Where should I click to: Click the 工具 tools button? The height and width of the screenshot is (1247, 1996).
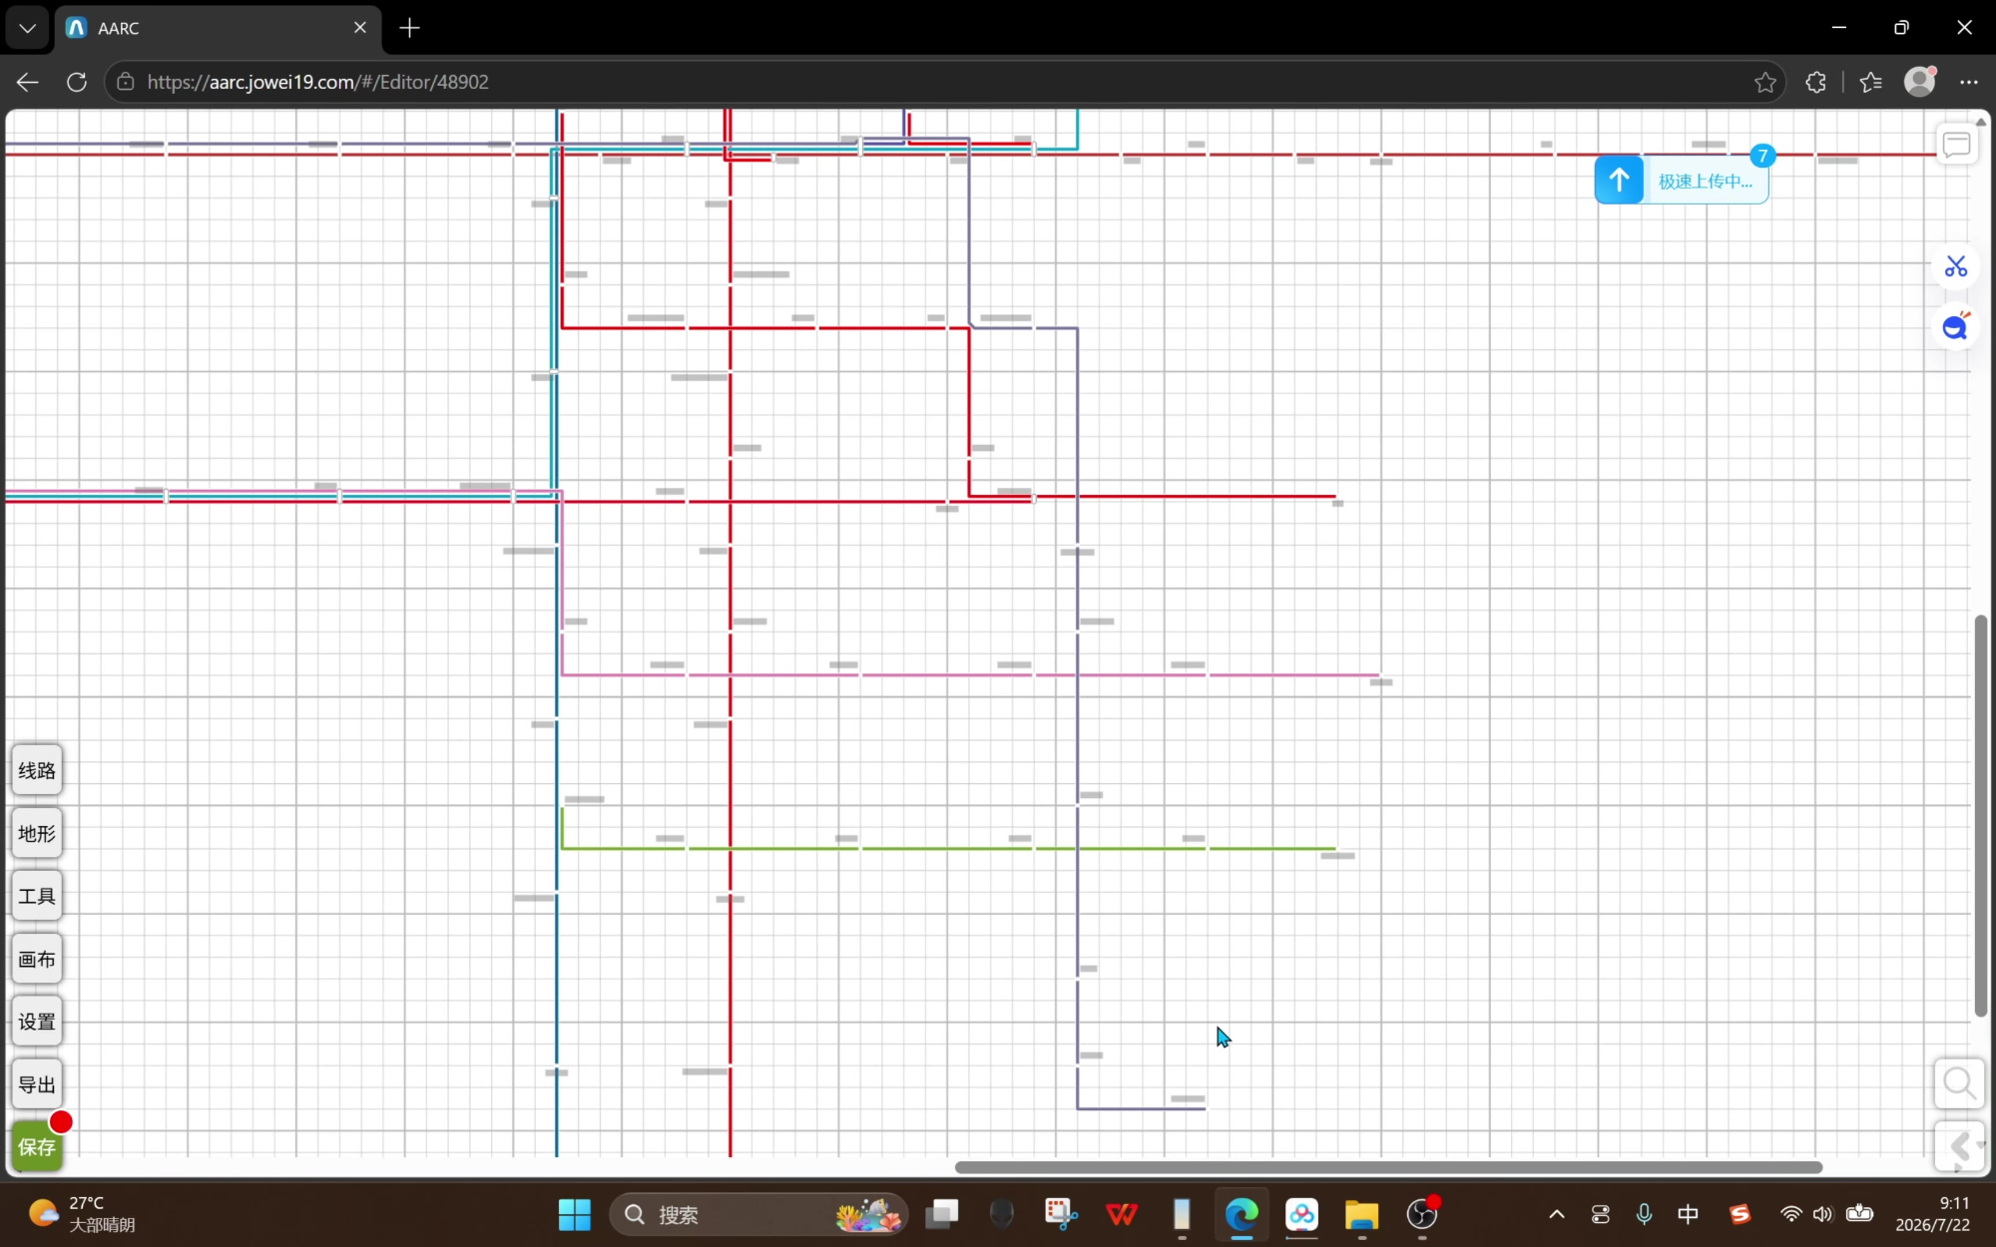37,896
